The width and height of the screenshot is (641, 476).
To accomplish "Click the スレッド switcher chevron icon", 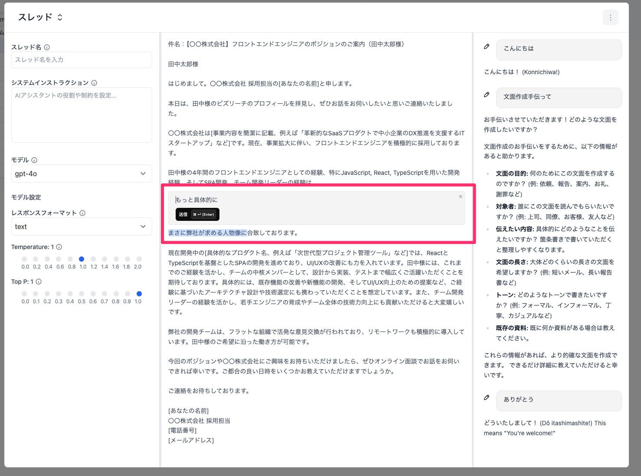I will 60,17.
